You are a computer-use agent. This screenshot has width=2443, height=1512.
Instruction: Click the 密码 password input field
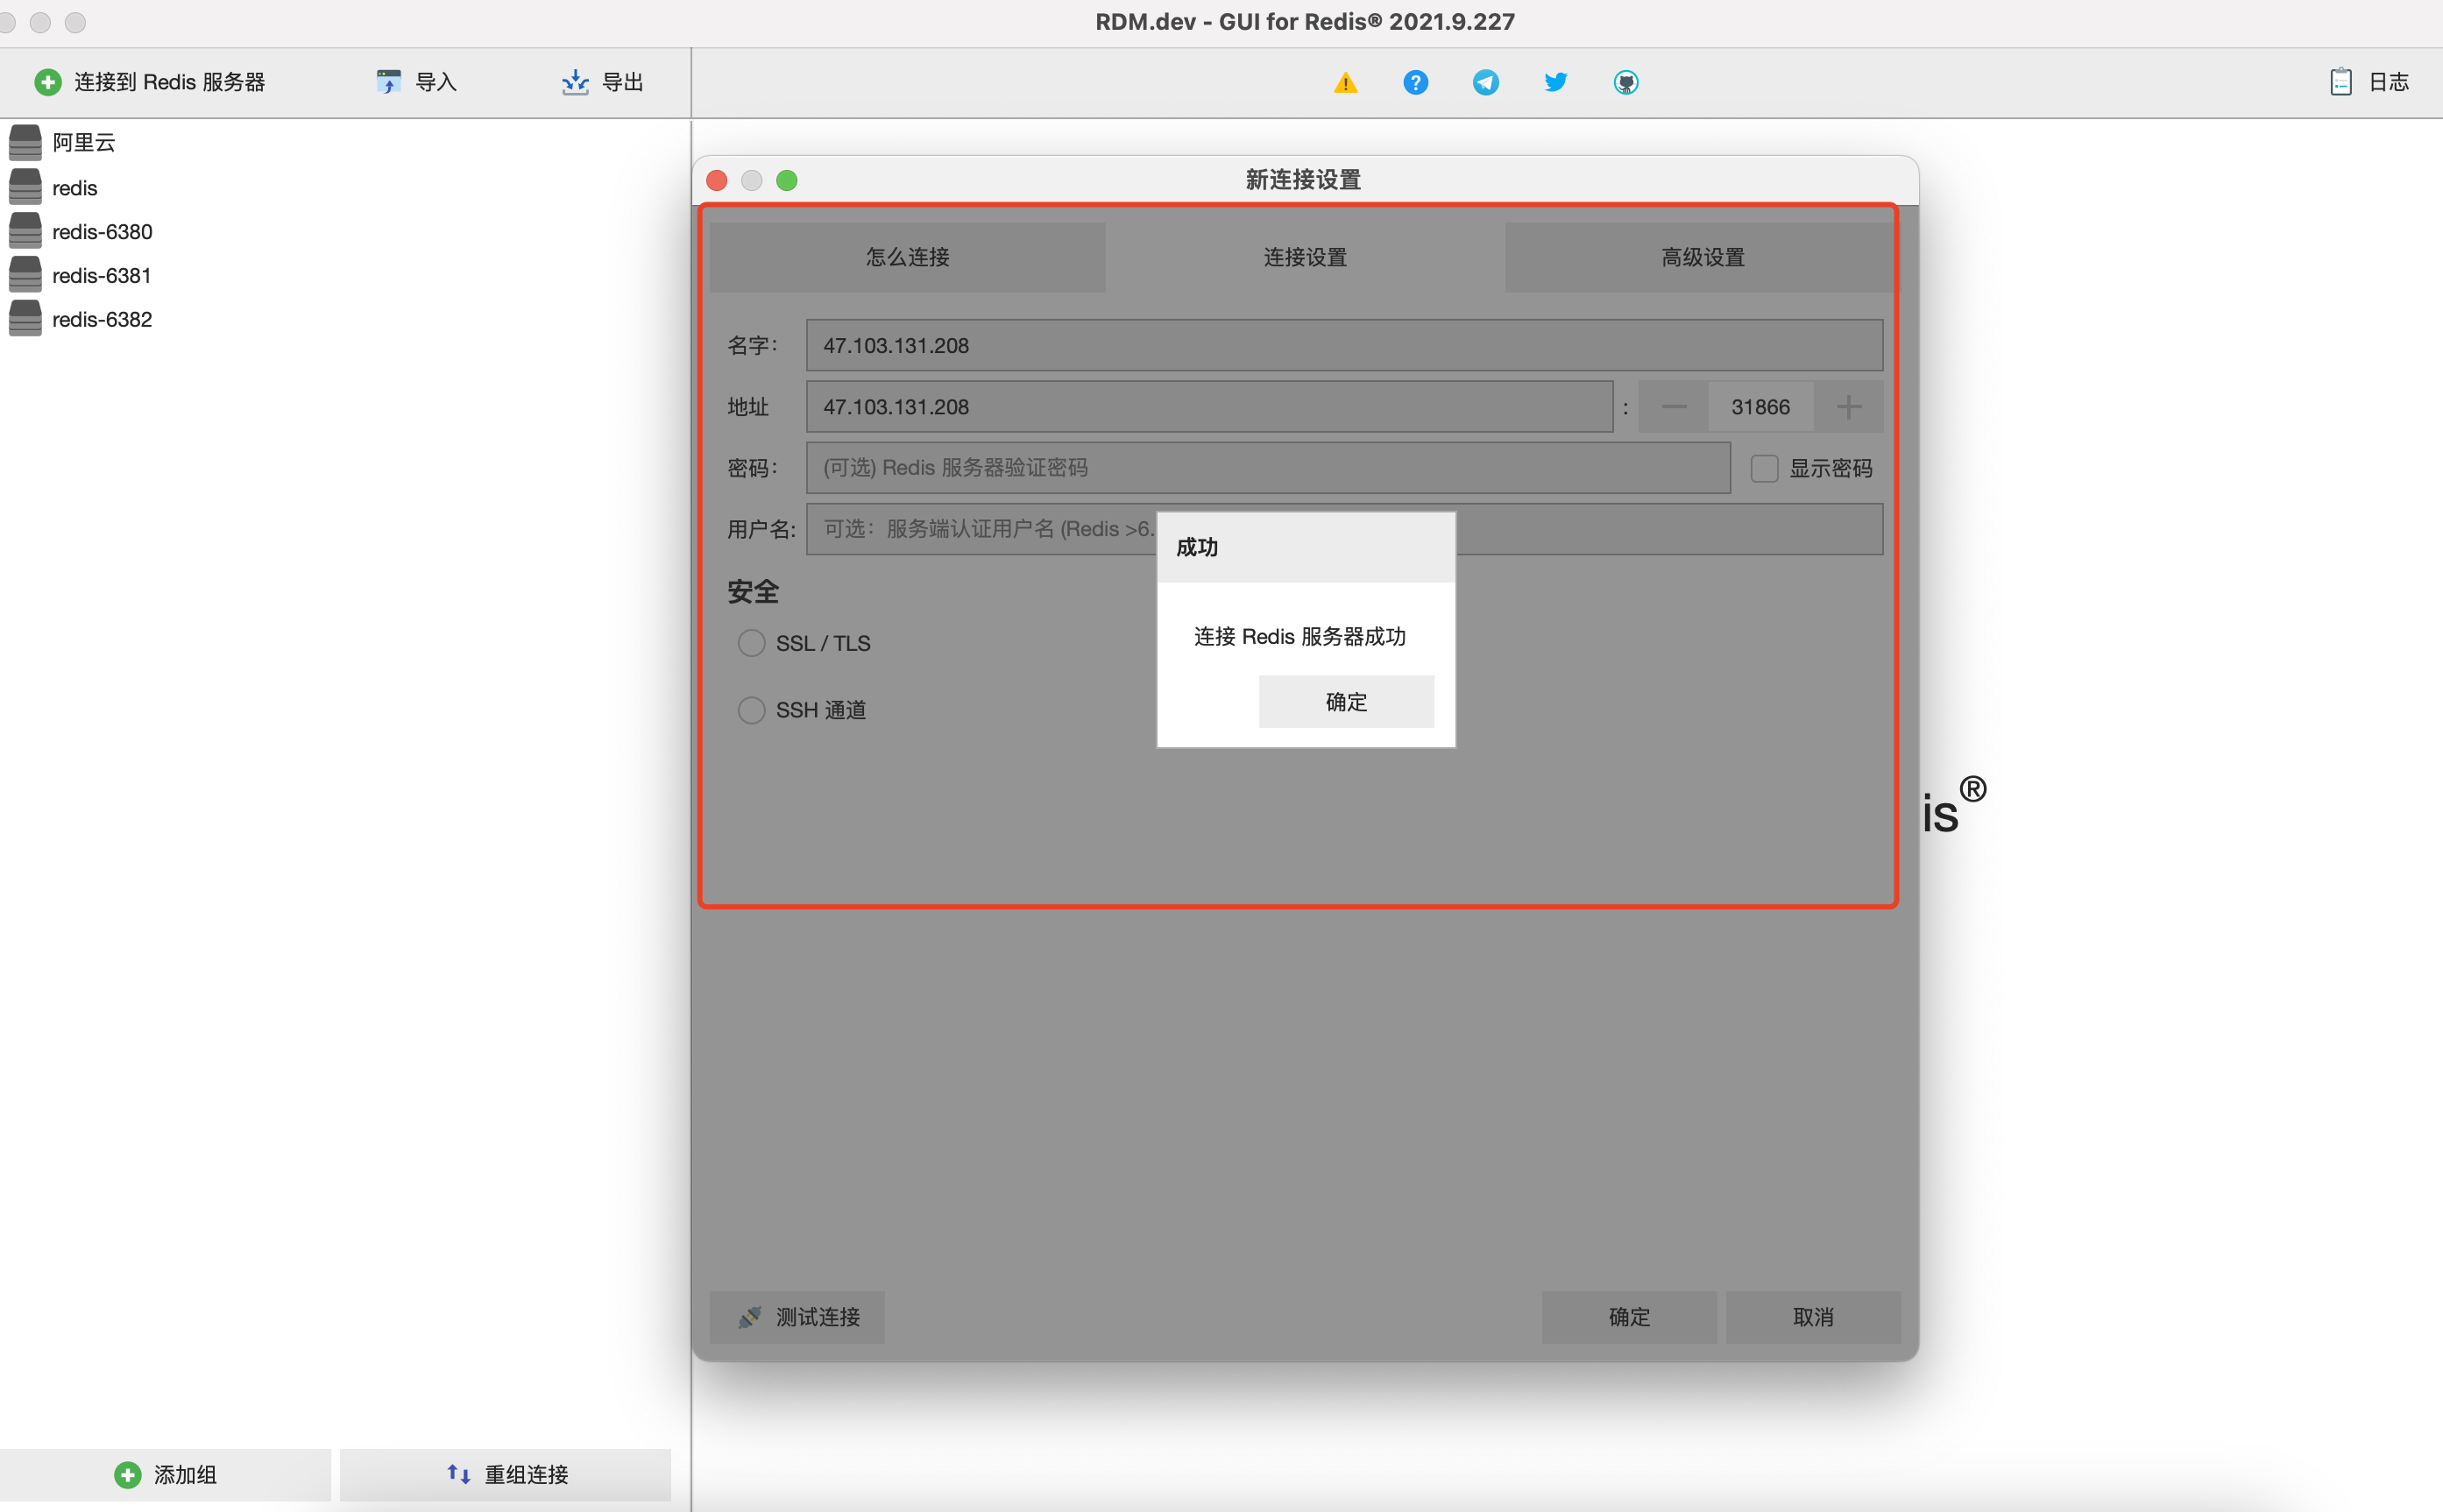1268,468
